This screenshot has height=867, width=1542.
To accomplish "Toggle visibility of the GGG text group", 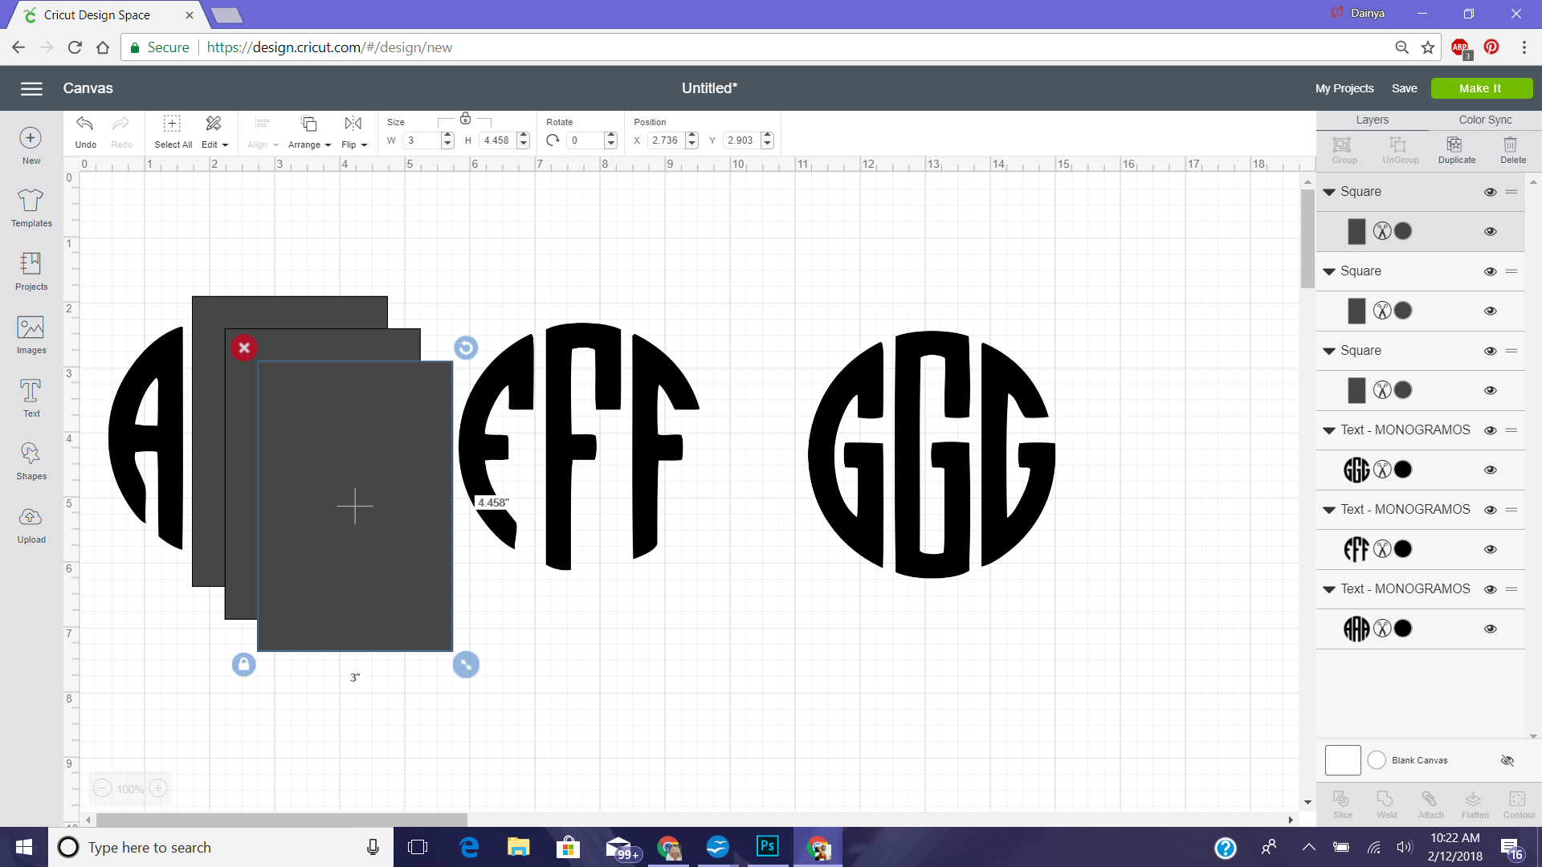I will point(1490,430).
